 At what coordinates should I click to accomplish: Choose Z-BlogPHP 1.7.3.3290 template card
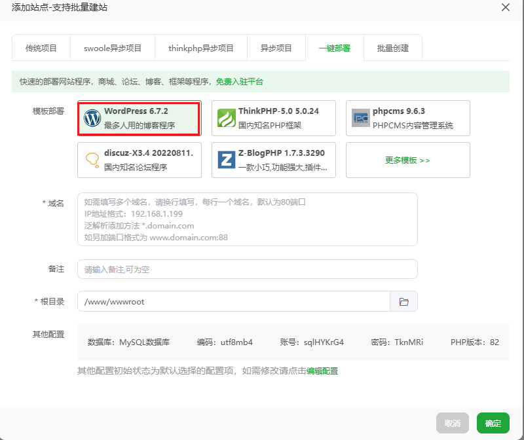click(274, 160)
